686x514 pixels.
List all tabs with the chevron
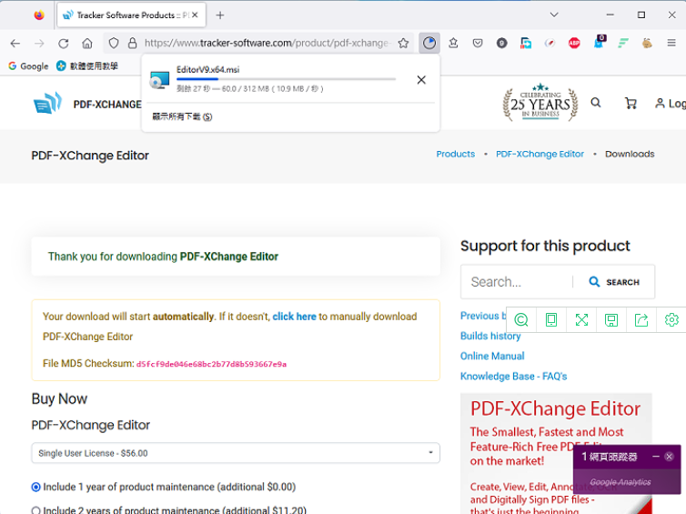click(554, 15)
